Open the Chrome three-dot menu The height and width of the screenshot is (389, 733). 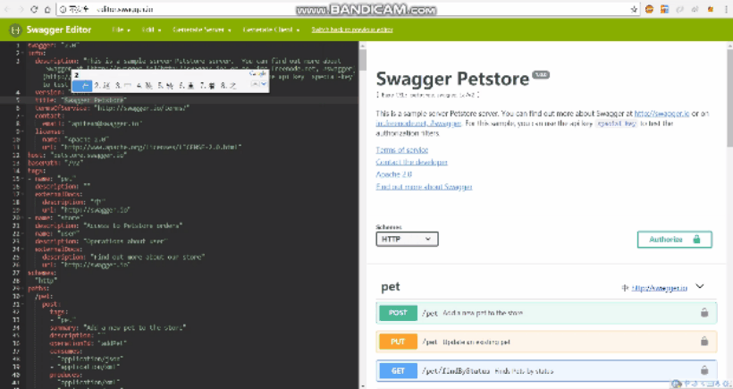(x=726, y=9)
